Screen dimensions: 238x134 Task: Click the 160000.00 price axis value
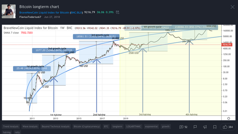click(228, 31)
